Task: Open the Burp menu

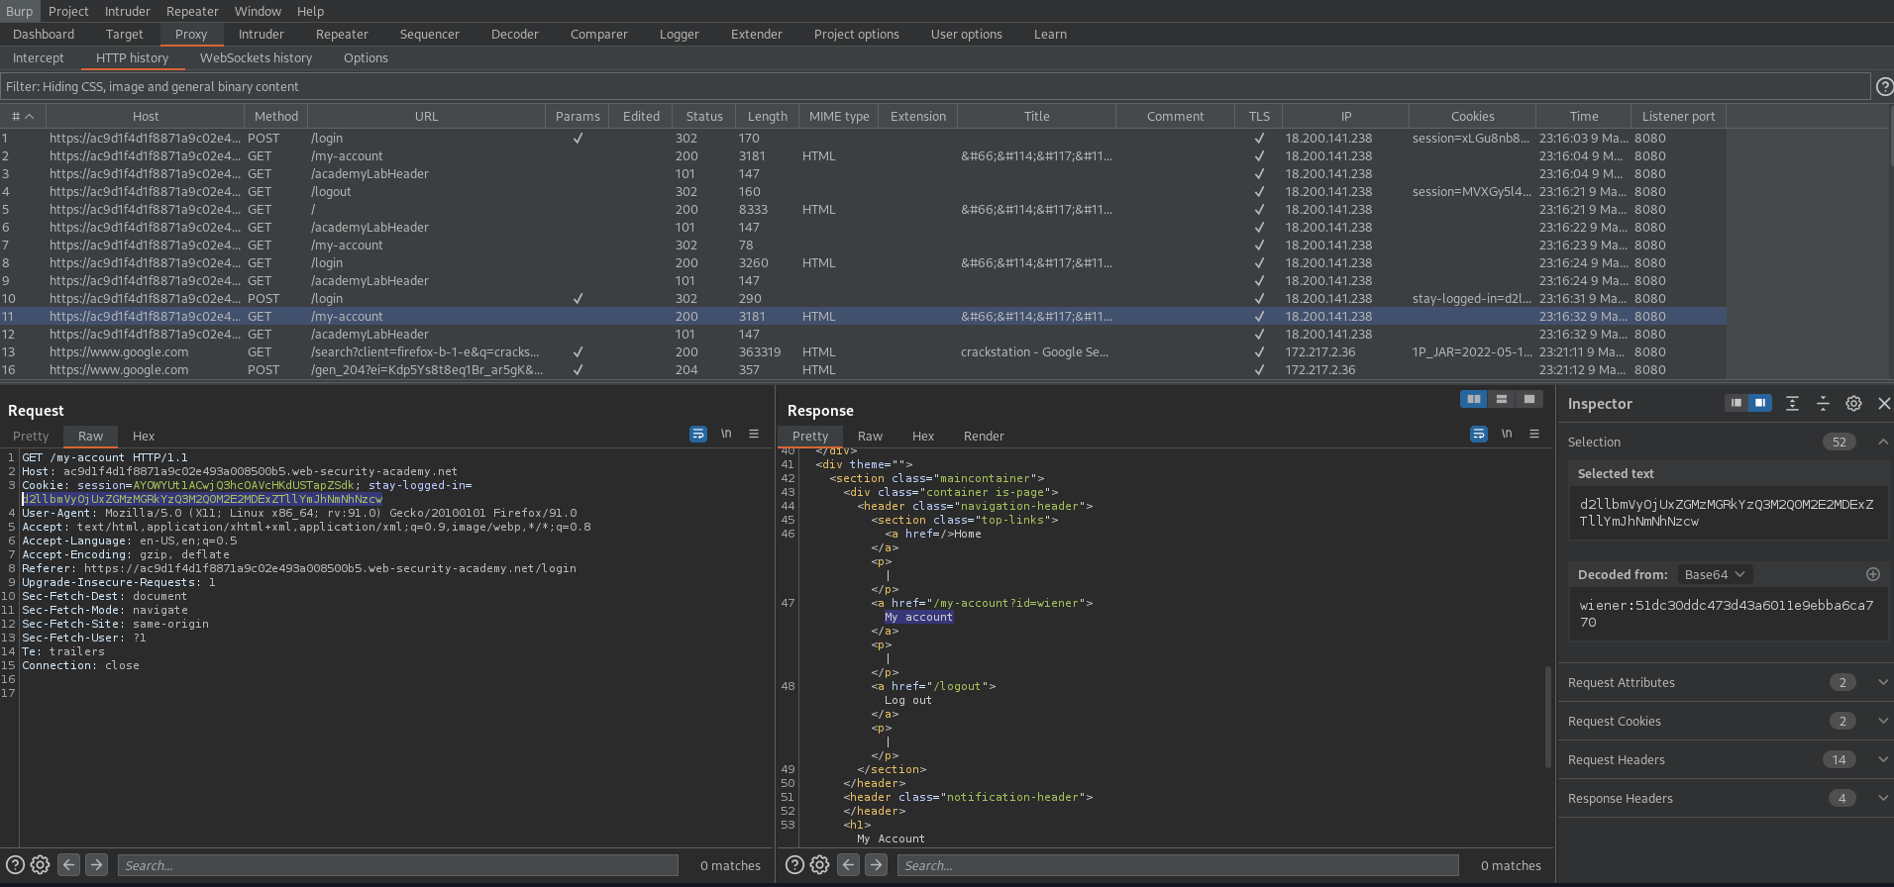Action: 20,11
